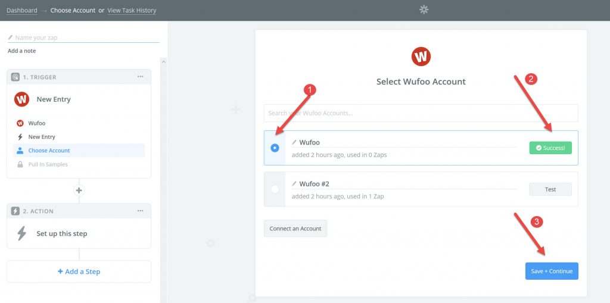Click the Save + Continue button
Screen dimensions: 610x303
coord(551,271)
